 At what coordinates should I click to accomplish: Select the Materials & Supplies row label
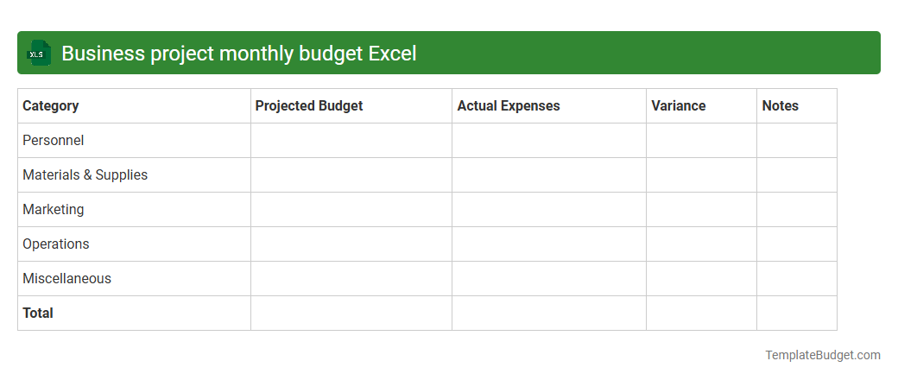(85, 174)
